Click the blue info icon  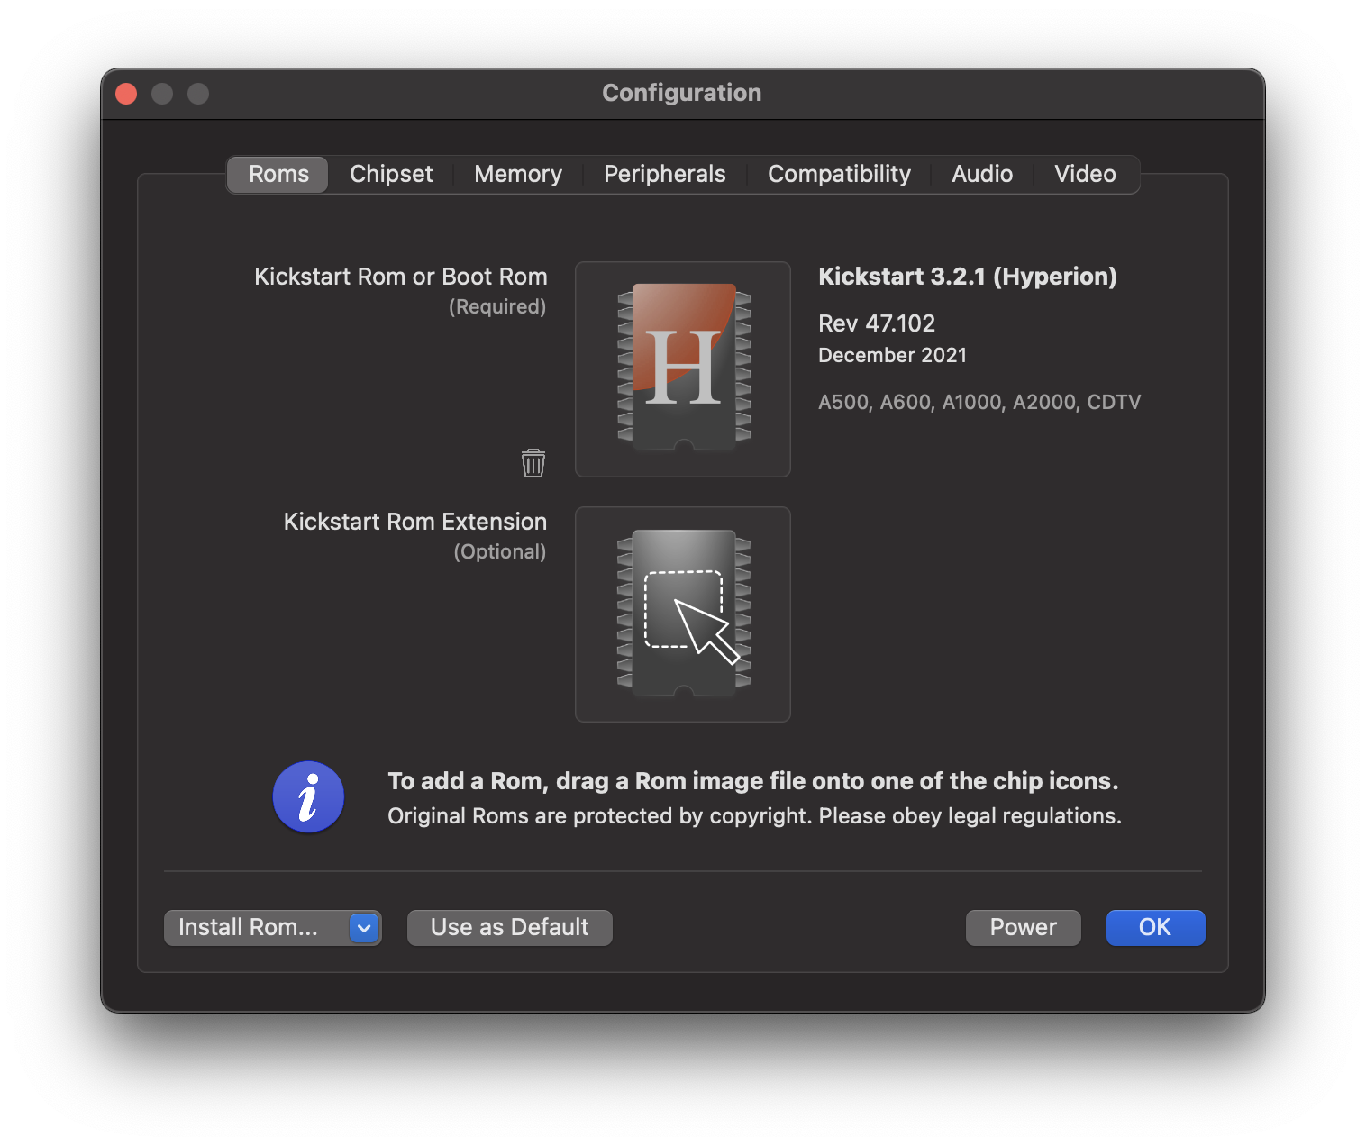click(308, 797)
